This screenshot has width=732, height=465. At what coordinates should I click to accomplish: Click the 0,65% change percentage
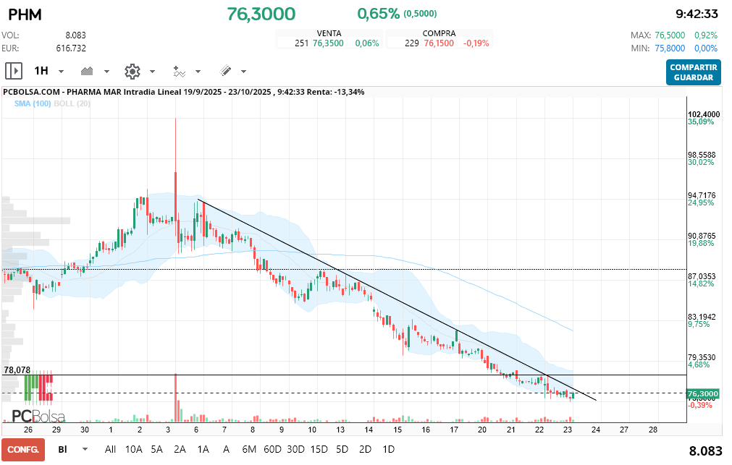coord(378,14)
